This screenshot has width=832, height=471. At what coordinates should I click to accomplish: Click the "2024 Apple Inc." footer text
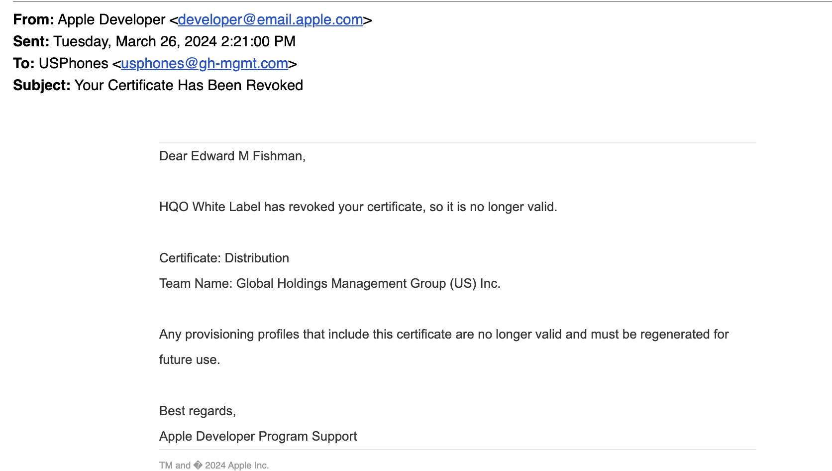pos(236,466)
